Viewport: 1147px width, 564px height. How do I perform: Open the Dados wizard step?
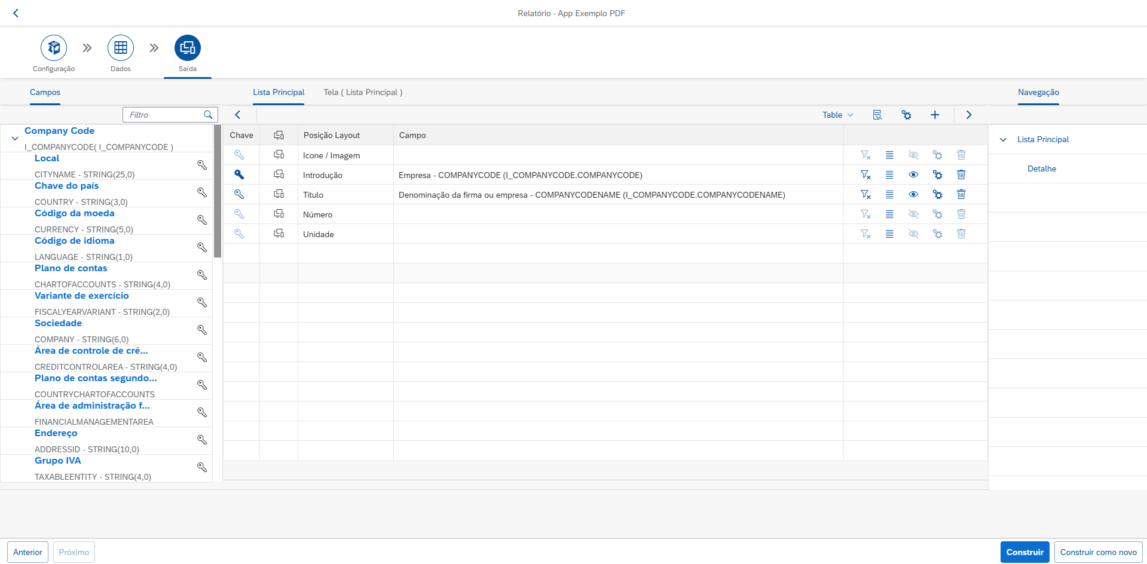121,48
